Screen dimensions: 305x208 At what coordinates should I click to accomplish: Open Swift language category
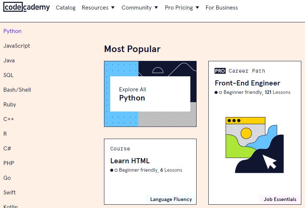coord(10,193)
